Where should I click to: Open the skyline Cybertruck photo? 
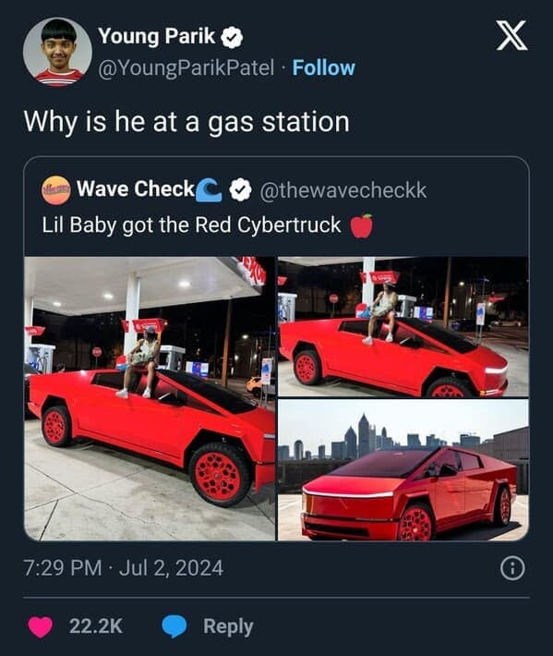click(x=403, y=470)
